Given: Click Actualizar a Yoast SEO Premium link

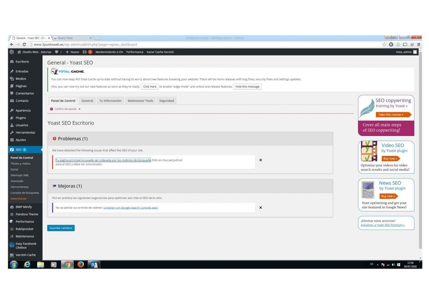Looking at the screenshot, I should [x=383, y=225].
